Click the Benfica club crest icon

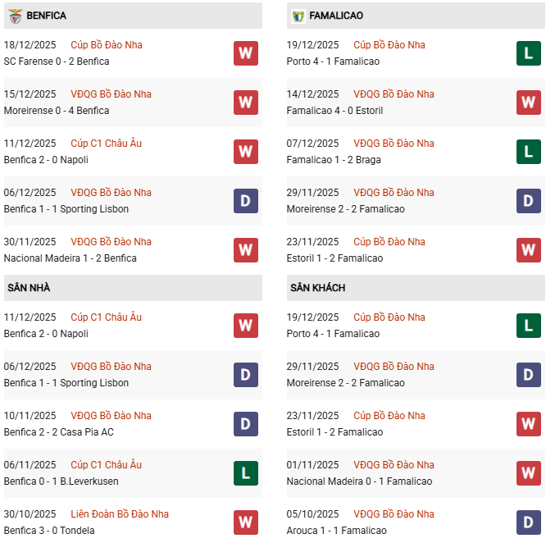click(16, 16)
